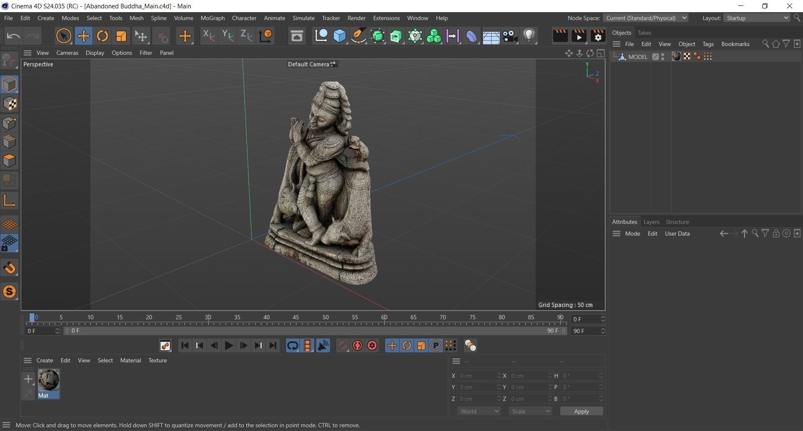Open the Cube primitive object icon

click(340, 36)
